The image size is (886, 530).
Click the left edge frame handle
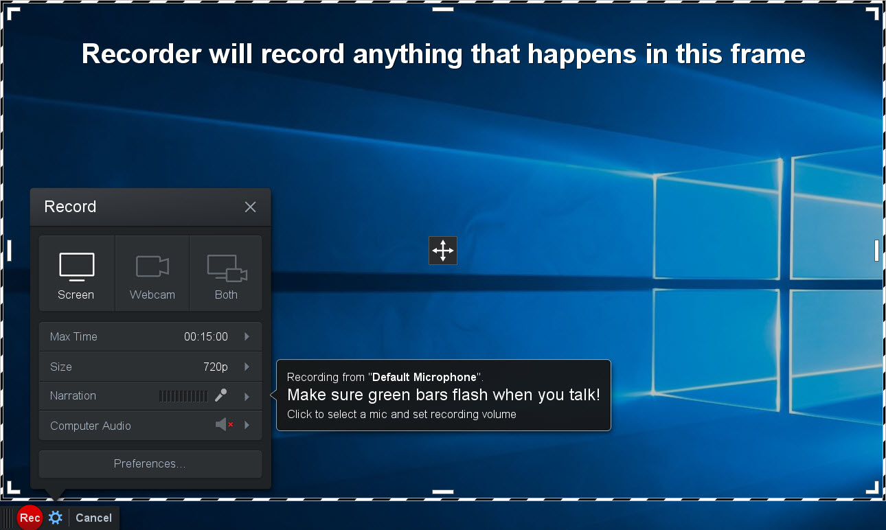10,251
